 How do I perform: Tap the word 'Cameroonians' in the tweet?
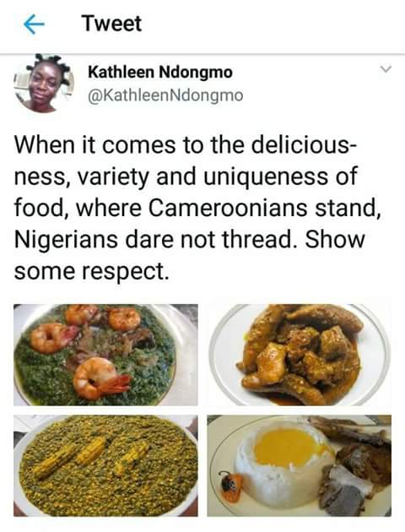pos(228,208)
